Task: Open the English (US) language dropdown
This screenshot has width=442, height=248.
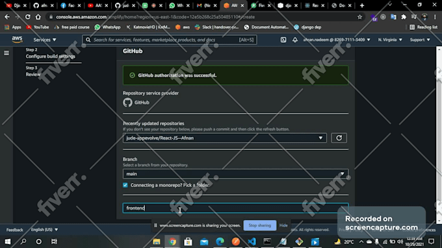Action: (45, 230)
